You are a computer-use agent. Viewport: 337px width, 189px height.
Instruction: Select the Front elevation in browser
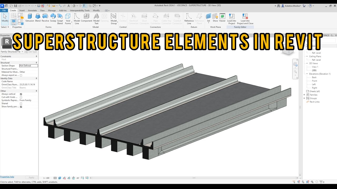[x=314, y=81]
